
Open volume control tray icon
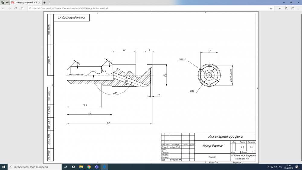pos(276,167)
